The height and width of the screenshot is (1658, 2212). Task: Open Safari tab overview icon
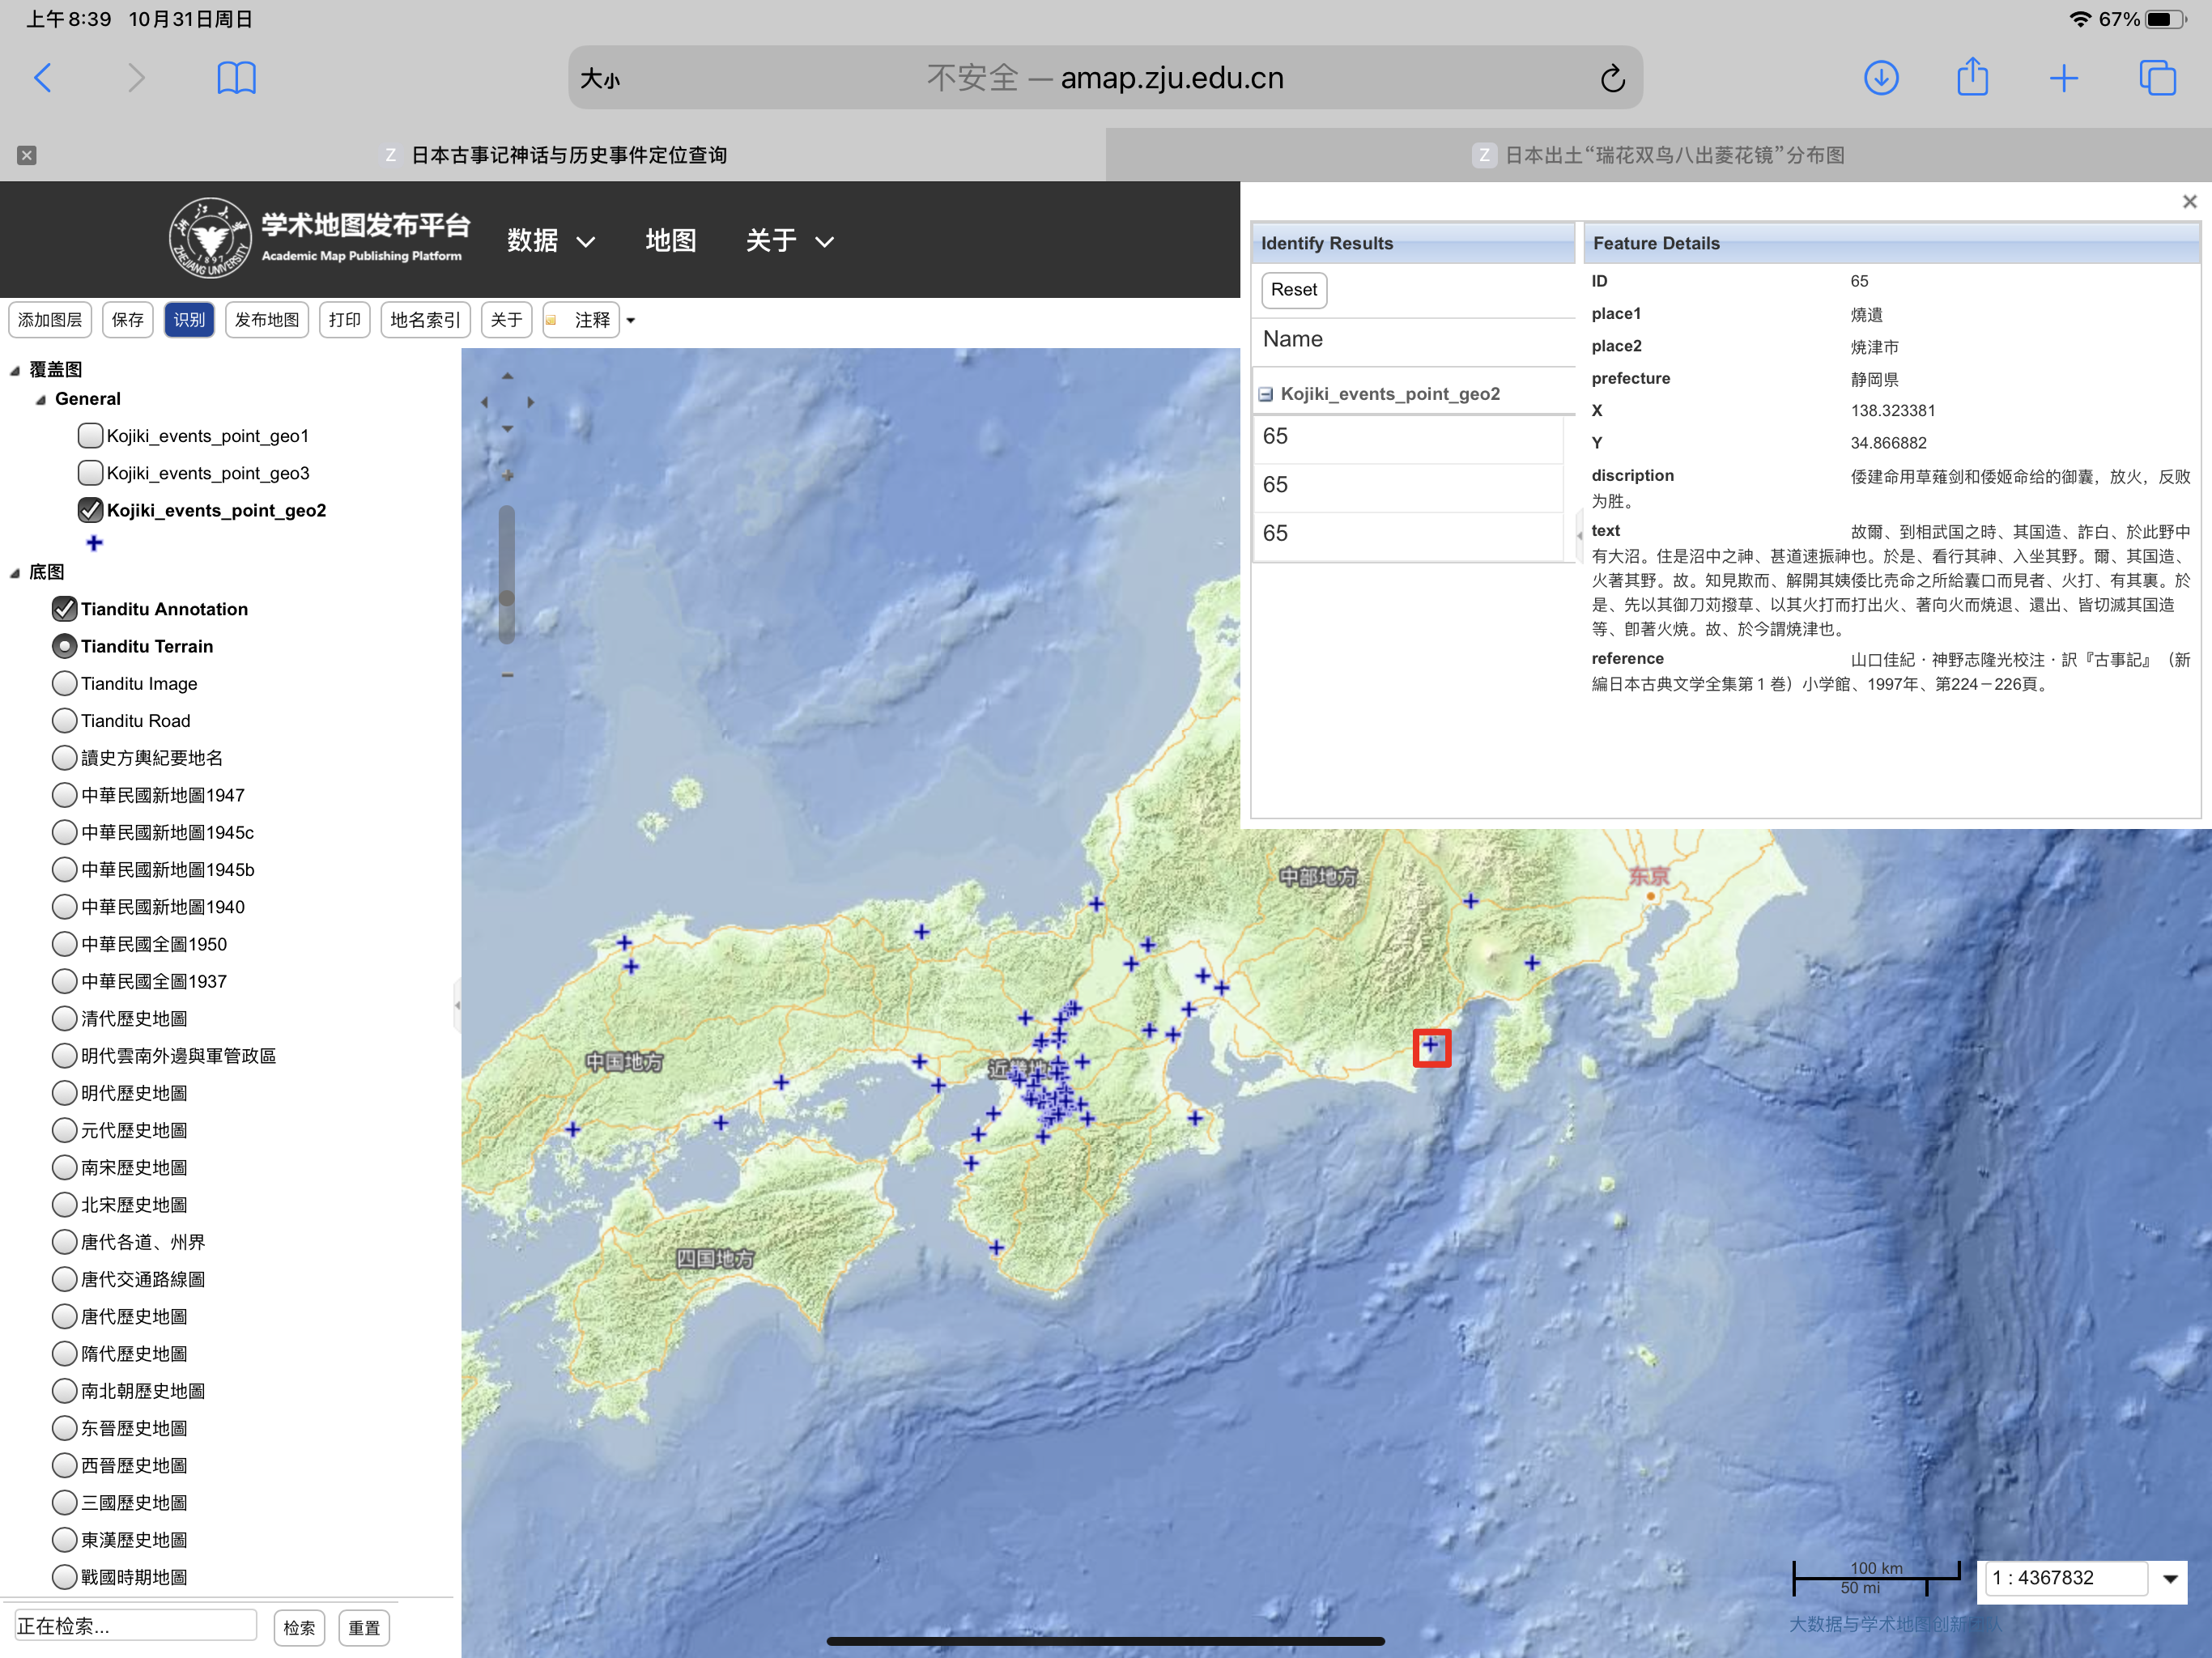click(2156, 78)
